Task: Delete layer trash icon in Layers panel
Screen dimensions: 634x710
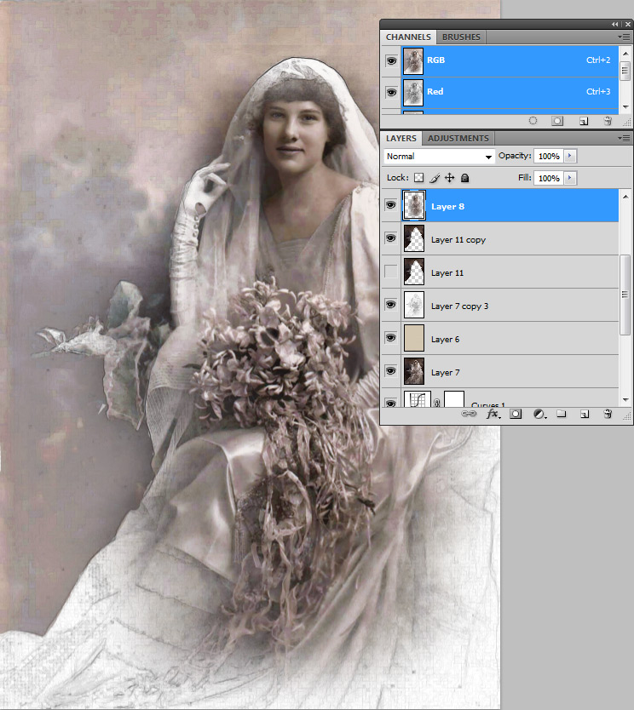Action: click(x=608, y=414)
